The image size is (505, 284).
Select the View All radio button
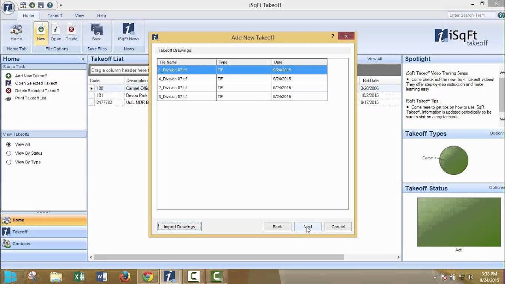9,144
